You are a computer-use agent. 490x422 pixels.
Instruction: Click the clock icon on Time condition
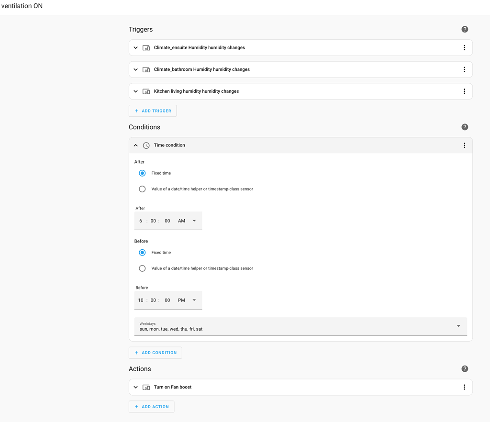click(x=146, y=145)
